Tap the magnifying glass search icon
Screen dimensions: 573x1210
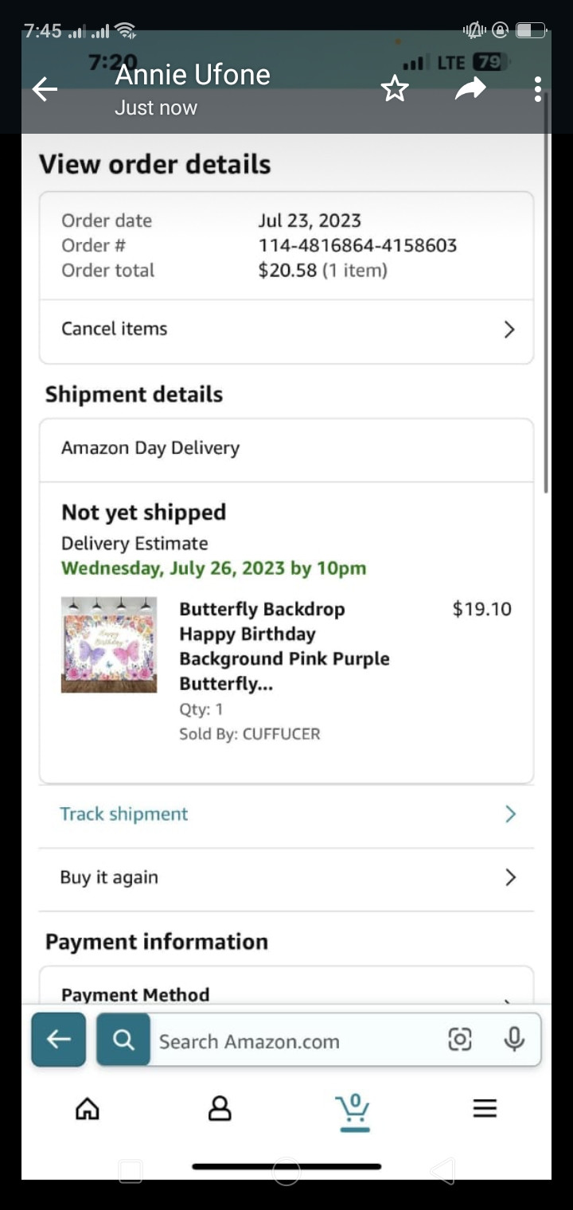coord(123,1040)
